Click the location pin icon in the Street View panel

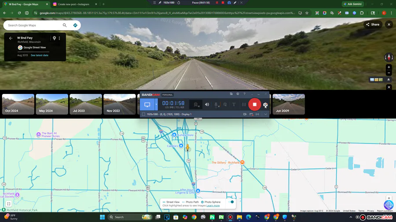pyautogui.click(x=54, y=38)
